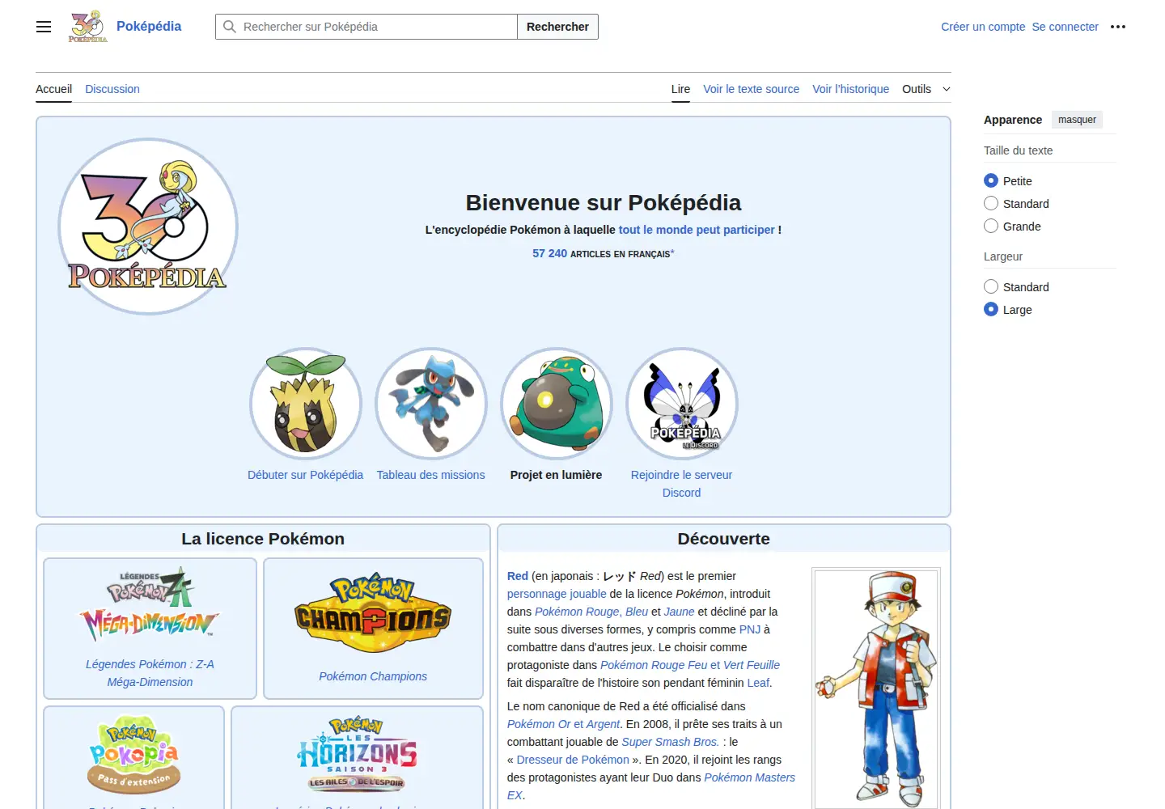Screen dimensions: 1165x809
Task: Open Tableau des missions link
Action: pyautogui.click(x=430, y=475)
